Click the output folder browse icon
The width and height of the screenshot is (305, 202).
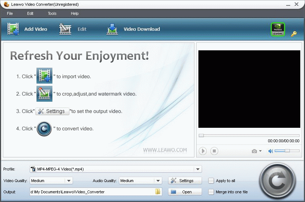coord(158,192)
